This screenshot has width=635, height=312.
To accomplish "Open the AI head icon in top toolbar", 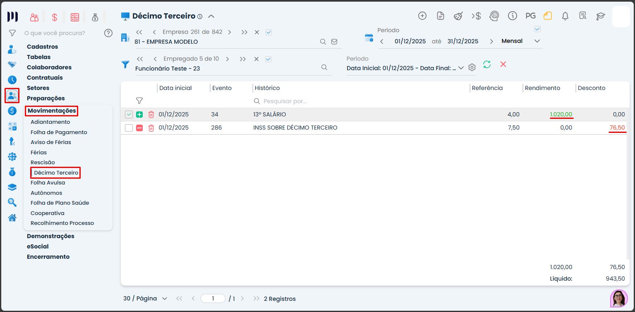I will click(494, 16).
